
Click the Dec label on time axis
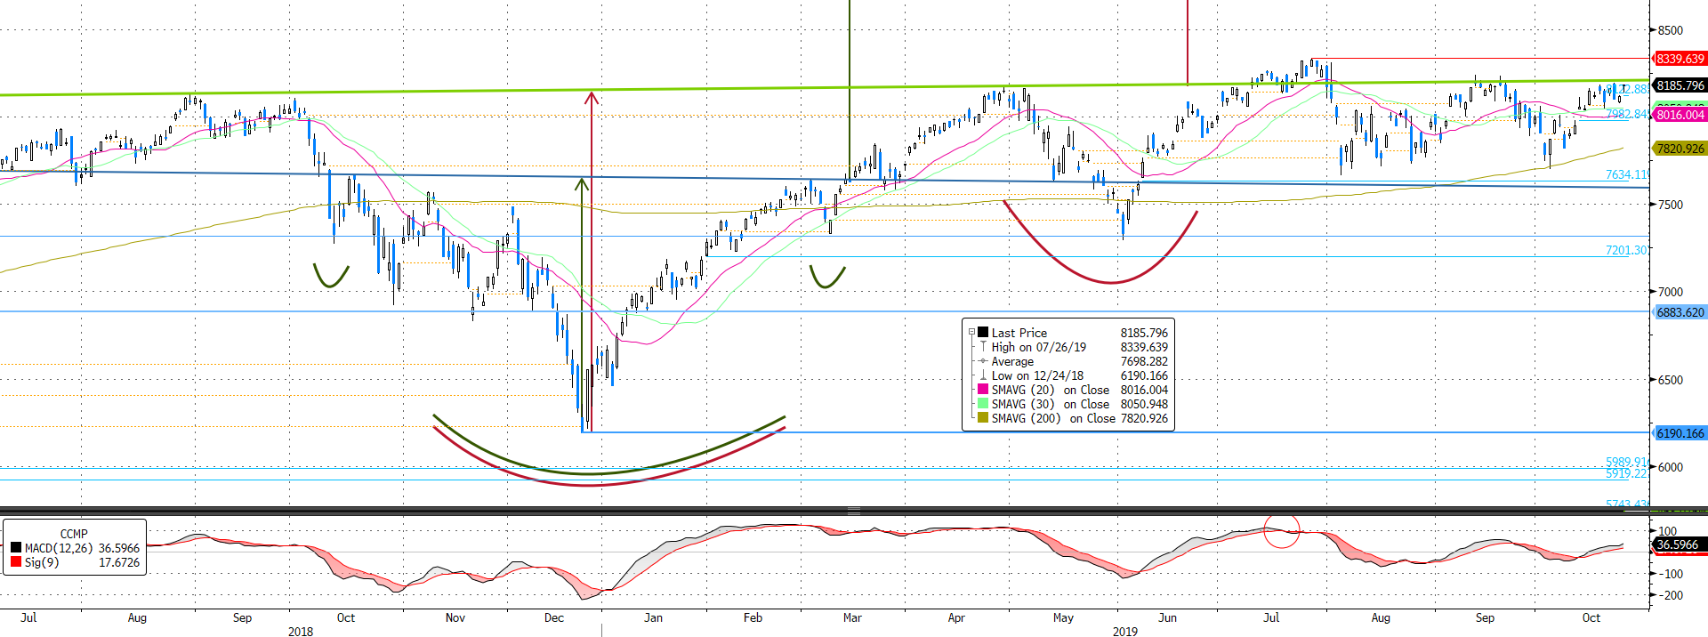tap(553, 617)
